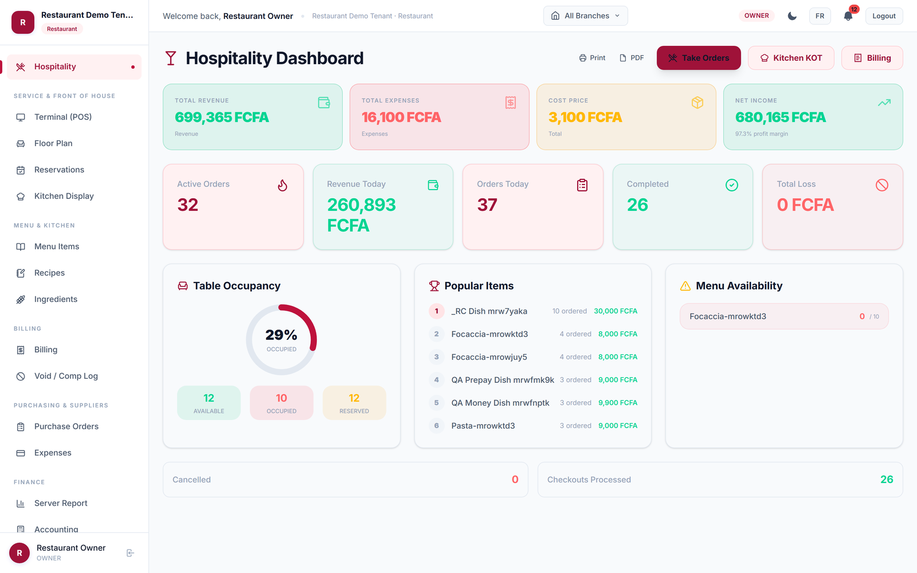917x573 pixels.
Task: Click the clipboard icon on Orders Today
Action: [x=582, y=185]
